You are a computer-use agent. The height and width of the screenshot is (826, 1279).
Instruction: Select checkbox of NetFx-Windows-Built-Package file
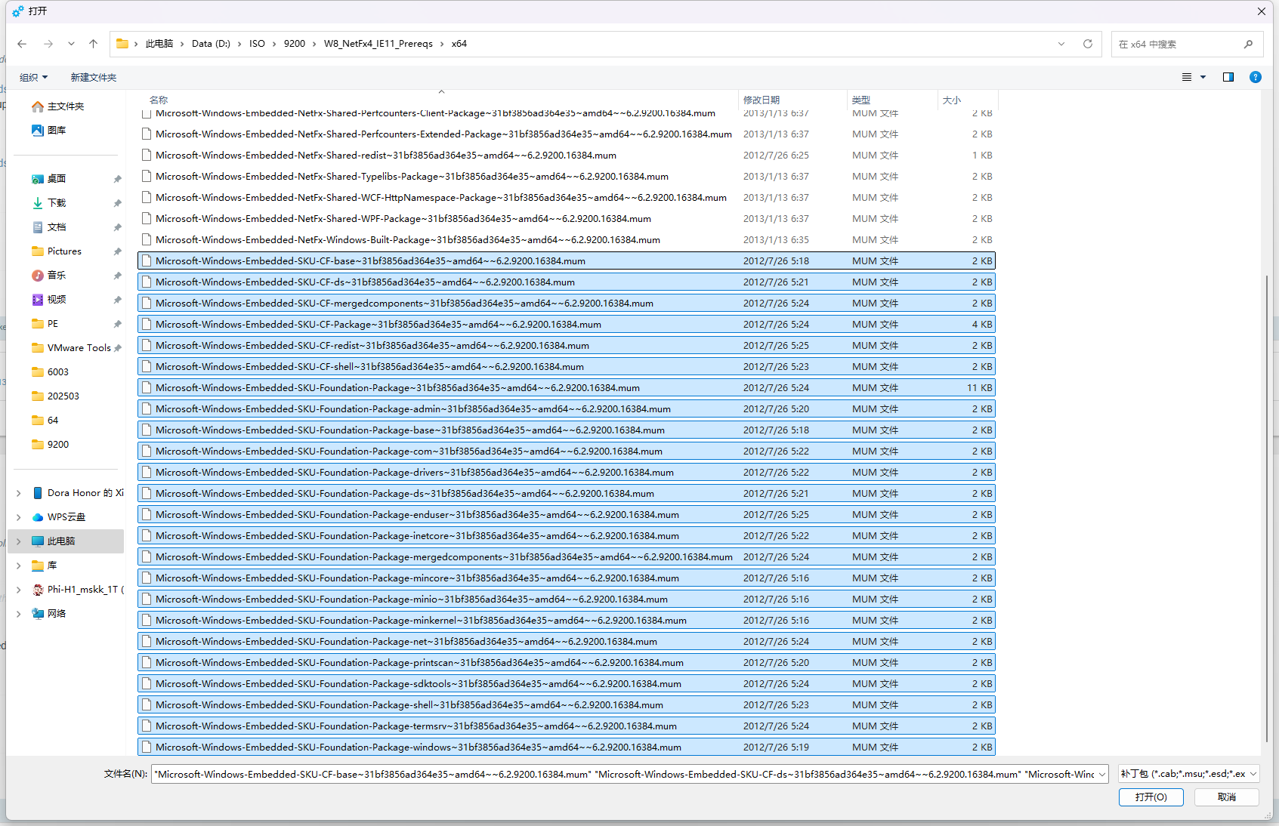(147, 240)
